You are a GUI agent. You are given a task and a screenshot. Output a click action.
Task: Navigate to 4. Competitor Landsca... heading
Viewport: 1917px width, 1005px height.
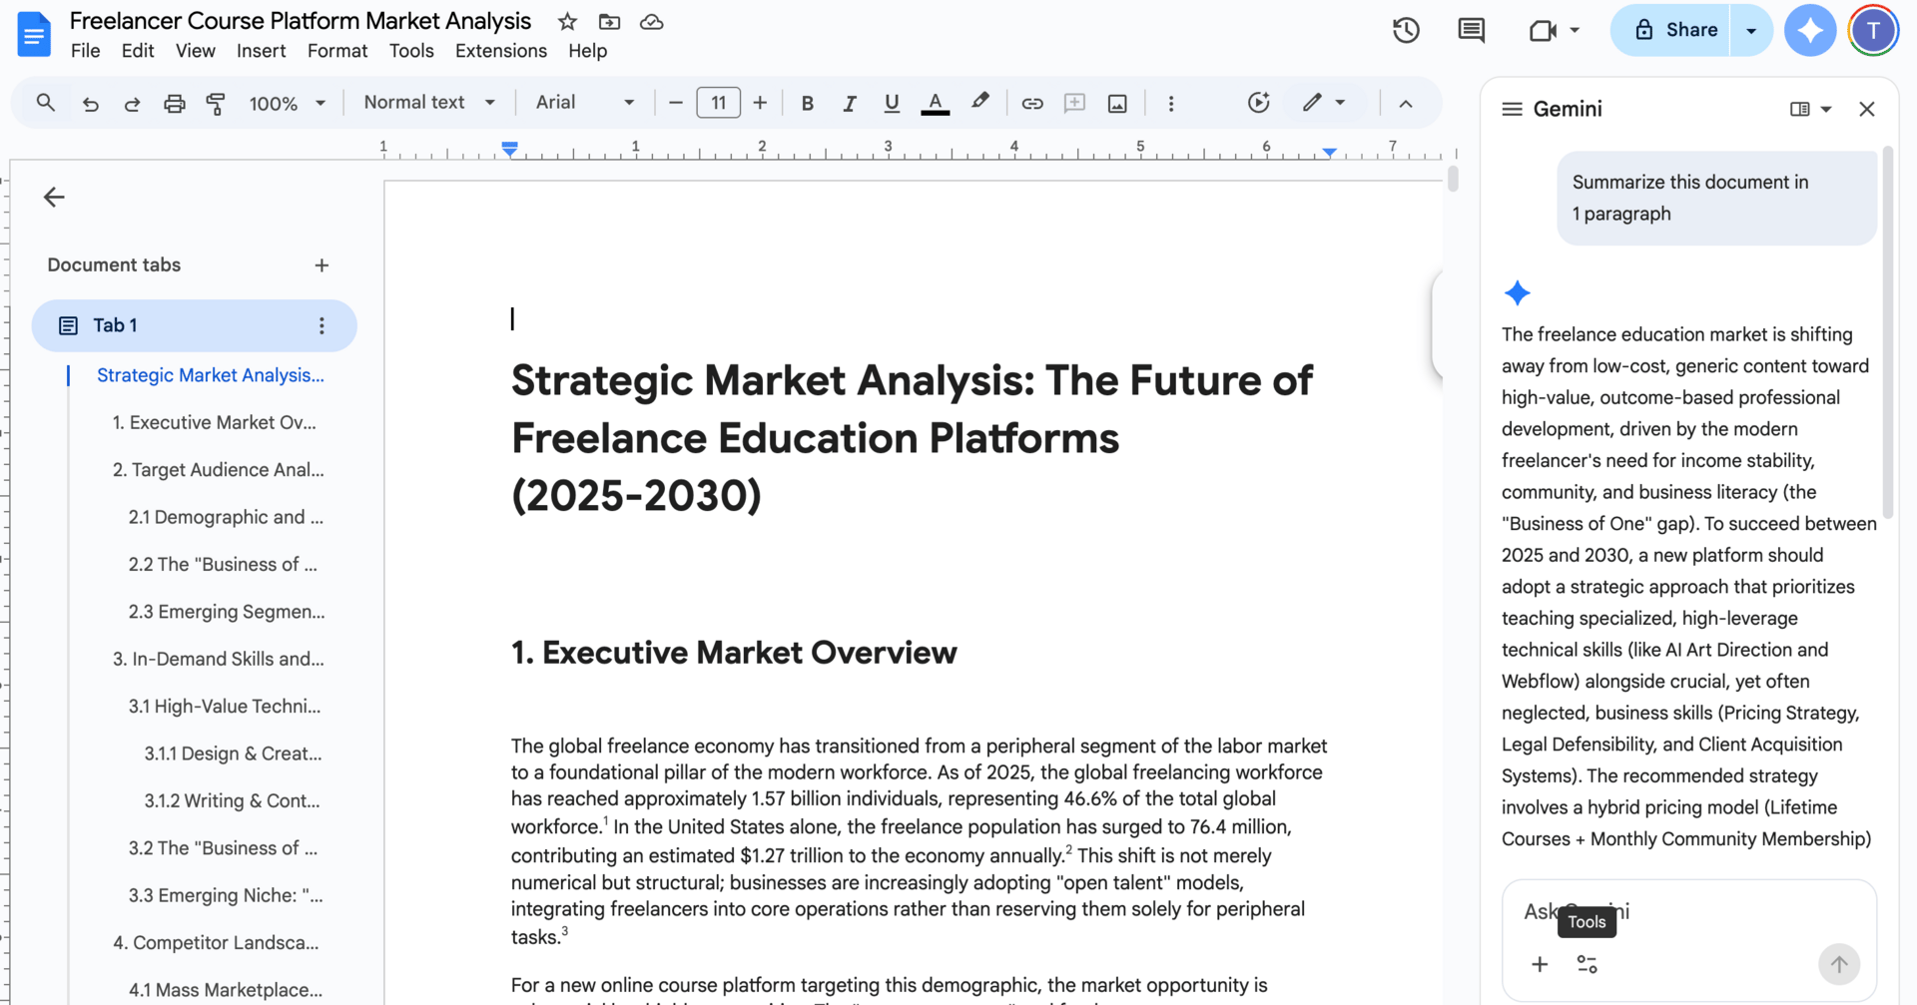point(216,943)
